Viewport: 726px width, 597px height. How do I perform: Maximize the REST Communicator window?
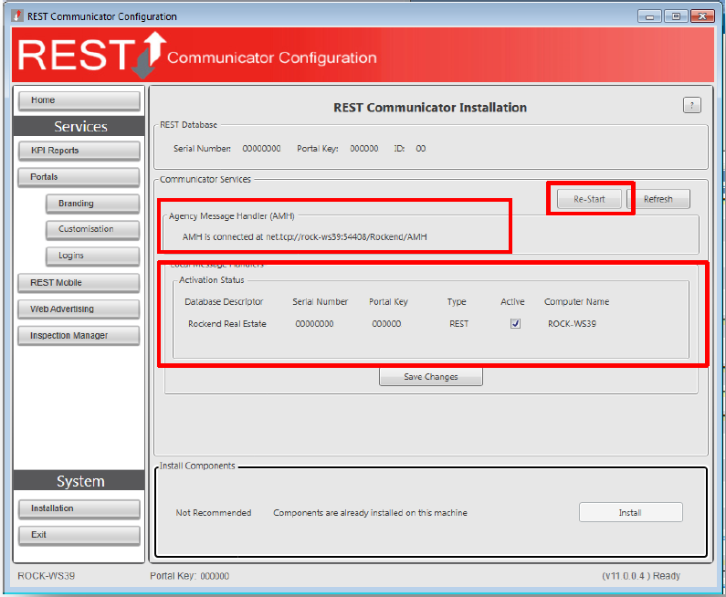(x=676, y=16)
